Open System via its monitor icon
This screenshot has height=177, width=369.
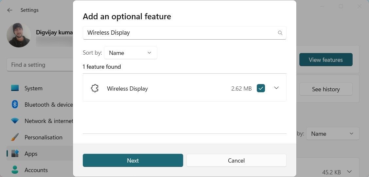[x=15, y=88]
